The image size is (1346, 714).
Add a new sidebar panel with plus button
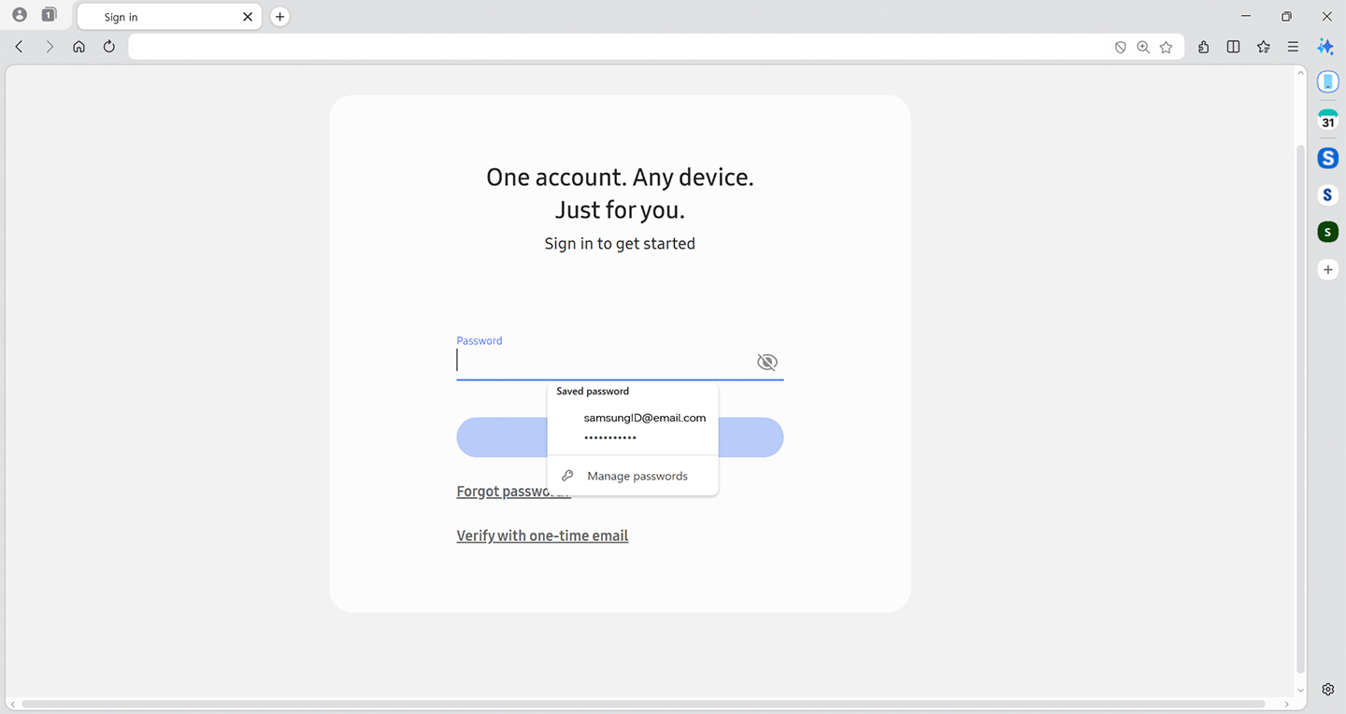coord(1327,269)
